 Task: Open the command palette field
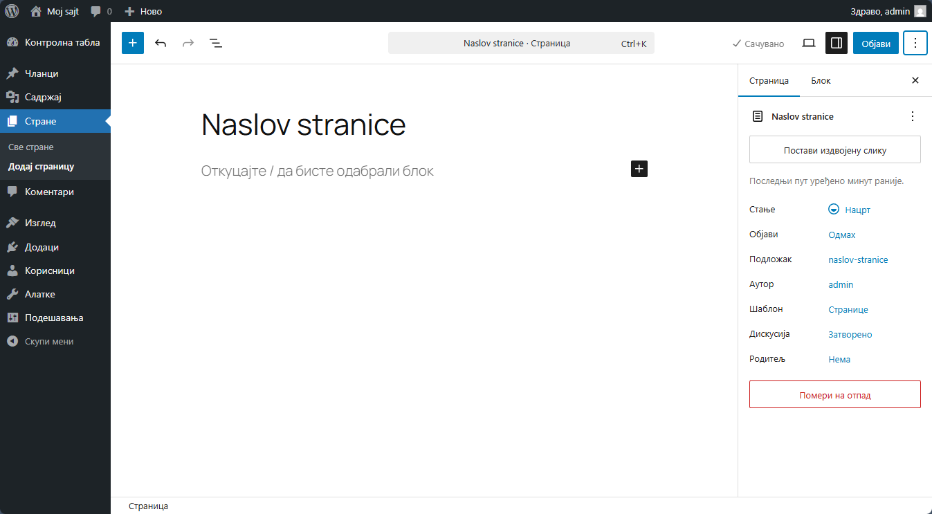[x=521, y=42]
